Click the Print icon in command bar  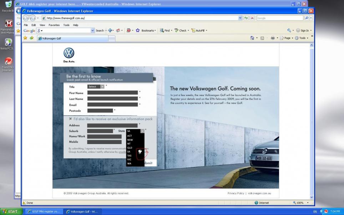click(273, 38)
